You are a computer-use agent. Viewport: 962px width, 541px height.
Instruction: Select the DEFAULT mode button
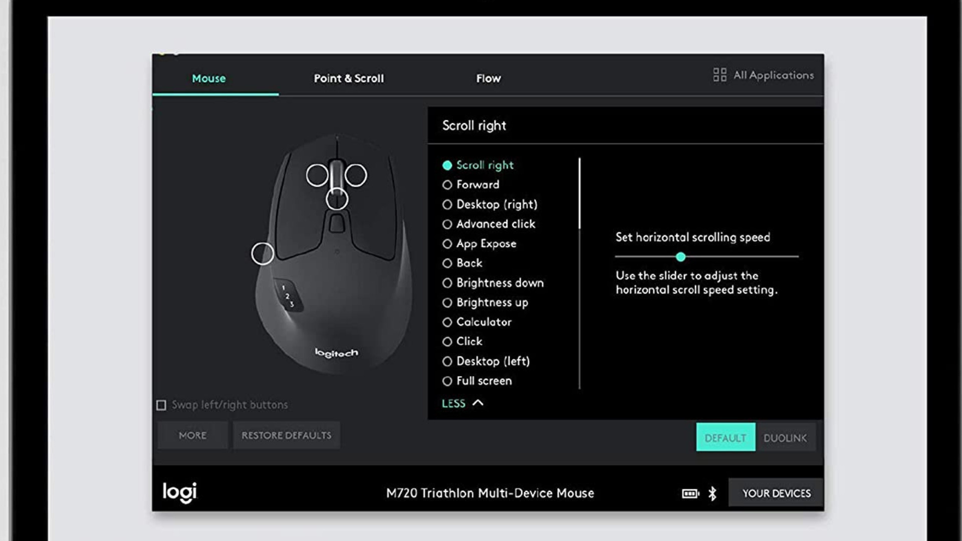click(x=726, y=437)
